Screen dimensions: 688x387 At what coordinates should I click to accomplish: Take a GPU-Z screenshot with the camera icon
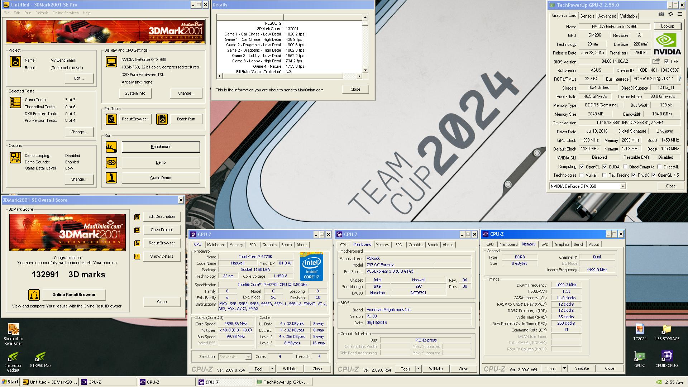point(661,14)
